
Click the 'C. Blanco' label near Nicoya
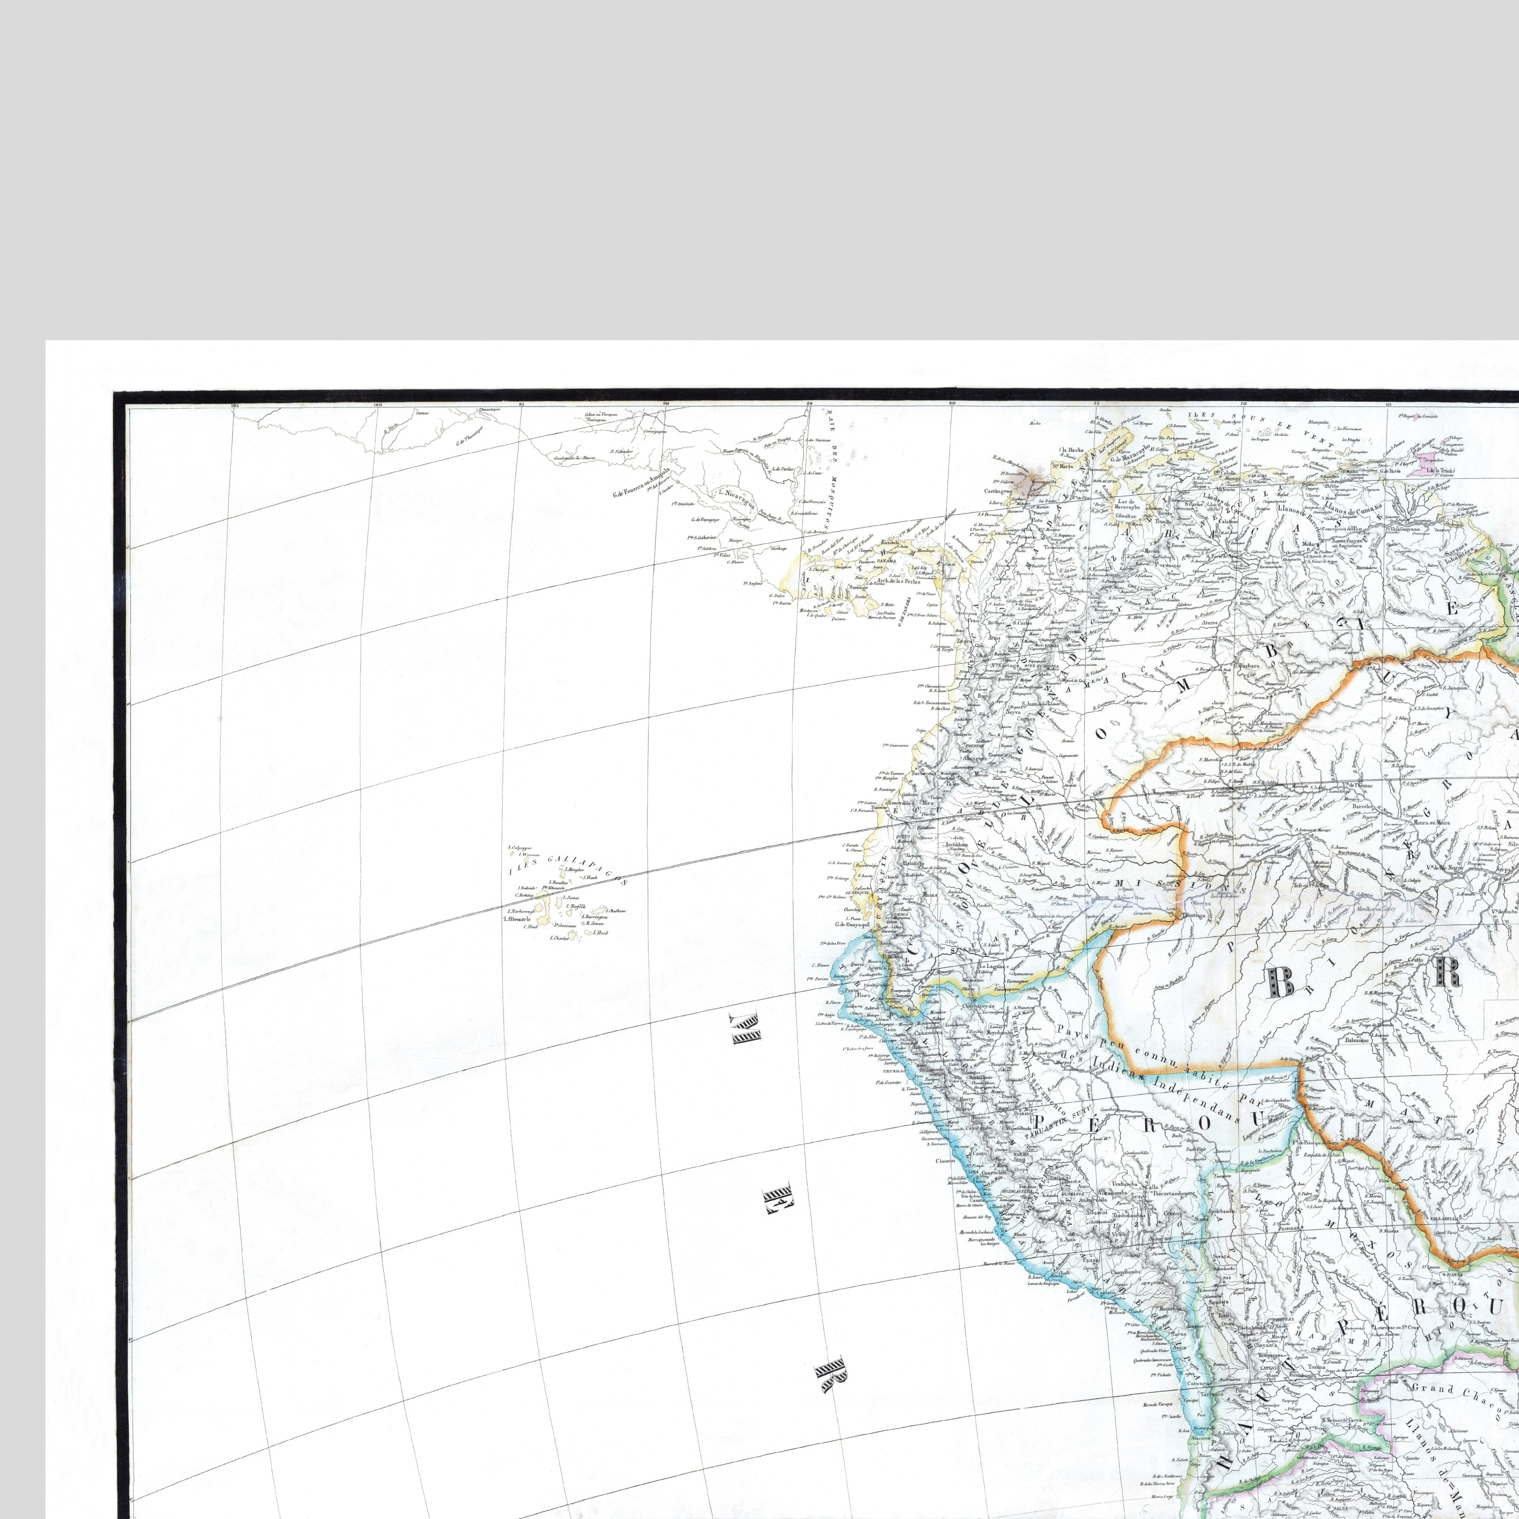736,562
